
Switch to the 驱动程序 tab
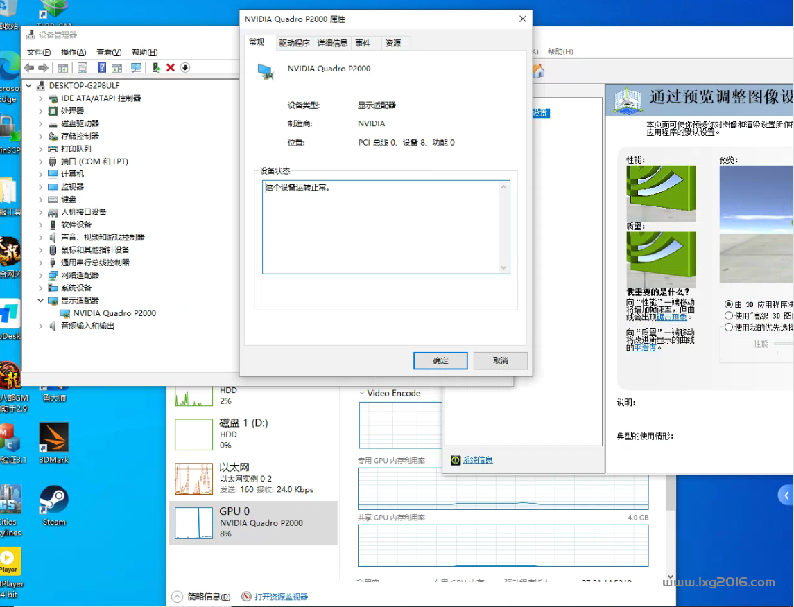click(294, 44)
